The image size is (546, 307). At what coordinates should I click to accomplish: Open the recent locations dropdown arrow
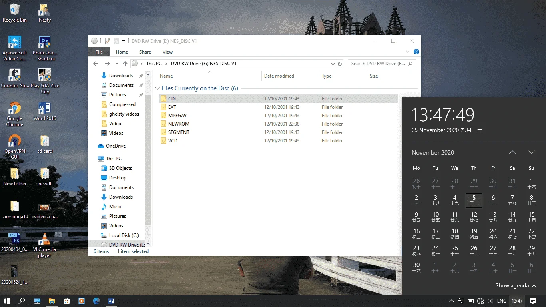[x=117, y=64]
